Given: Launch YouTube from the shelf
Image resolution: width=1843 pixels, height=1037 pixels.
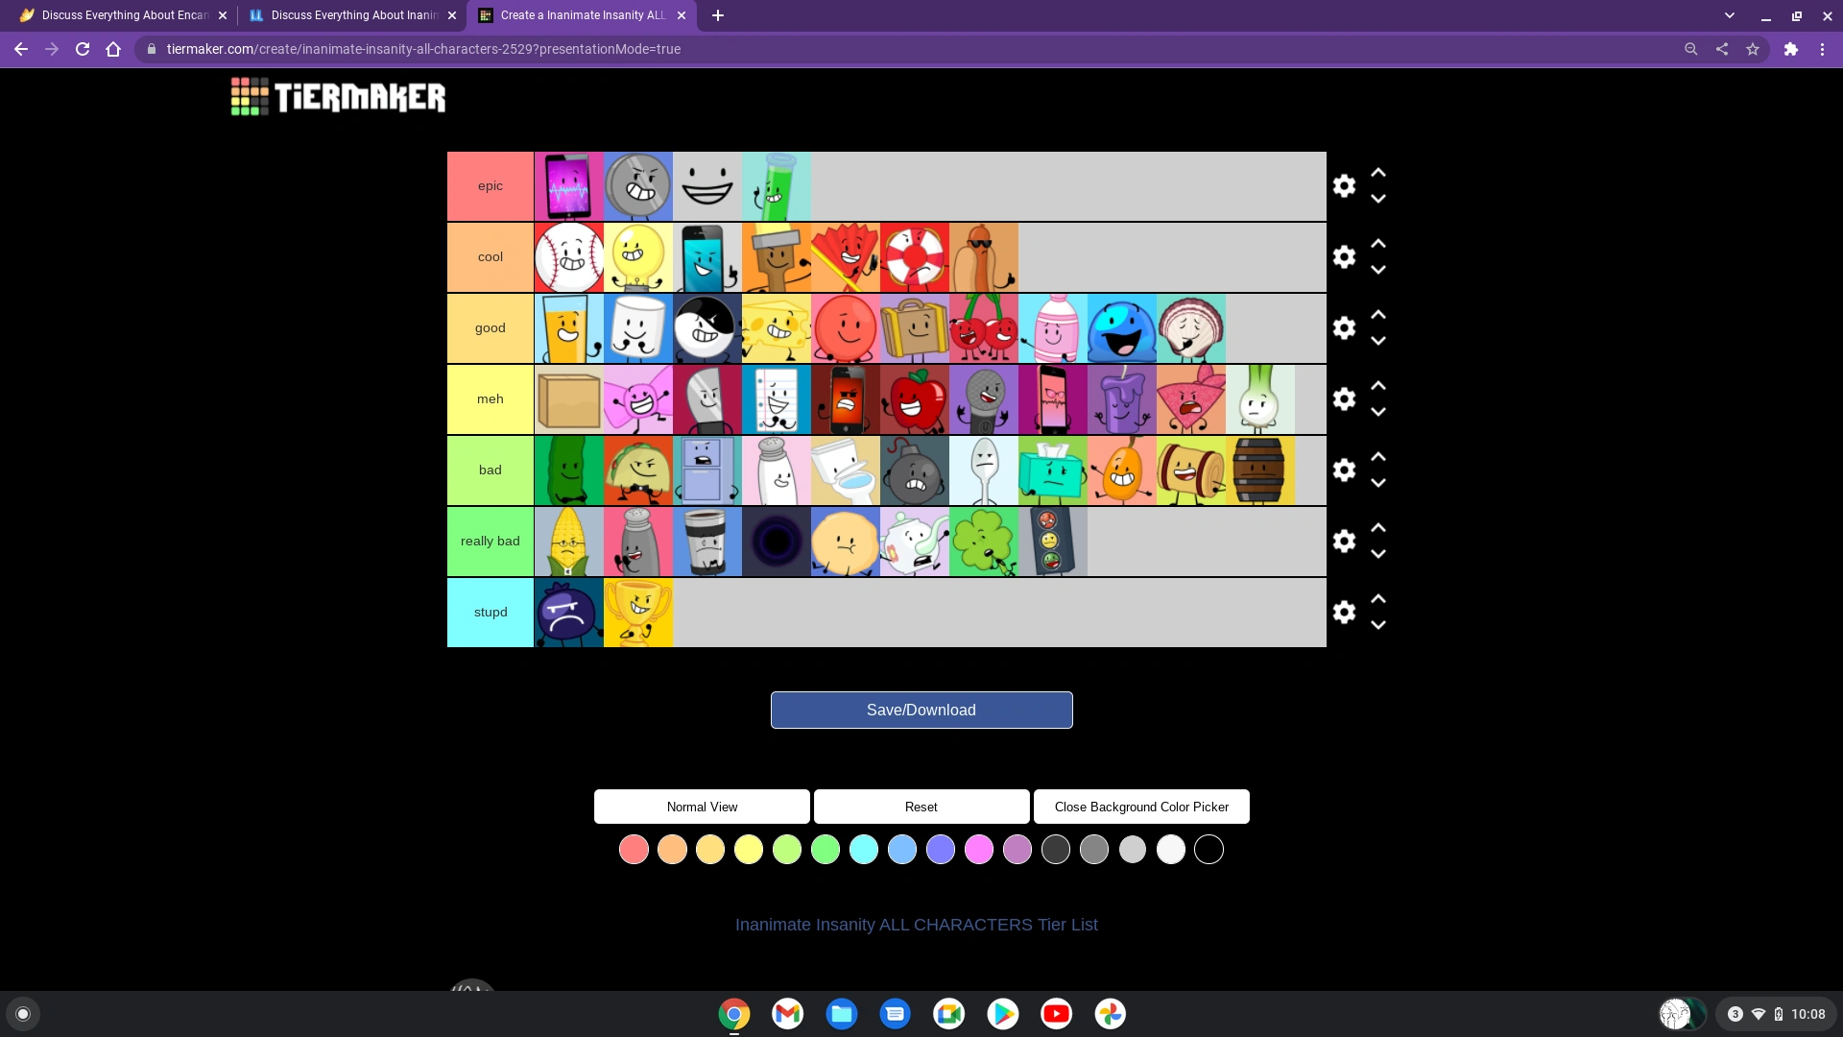Looking at the screenshot, I should click(1056, 1013).
